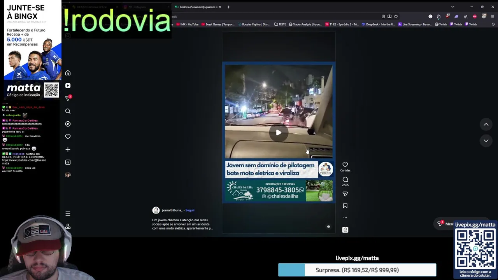498x280 pixels.
Task: Click the Surpresa donation progress bar
Action: (357, 270)
